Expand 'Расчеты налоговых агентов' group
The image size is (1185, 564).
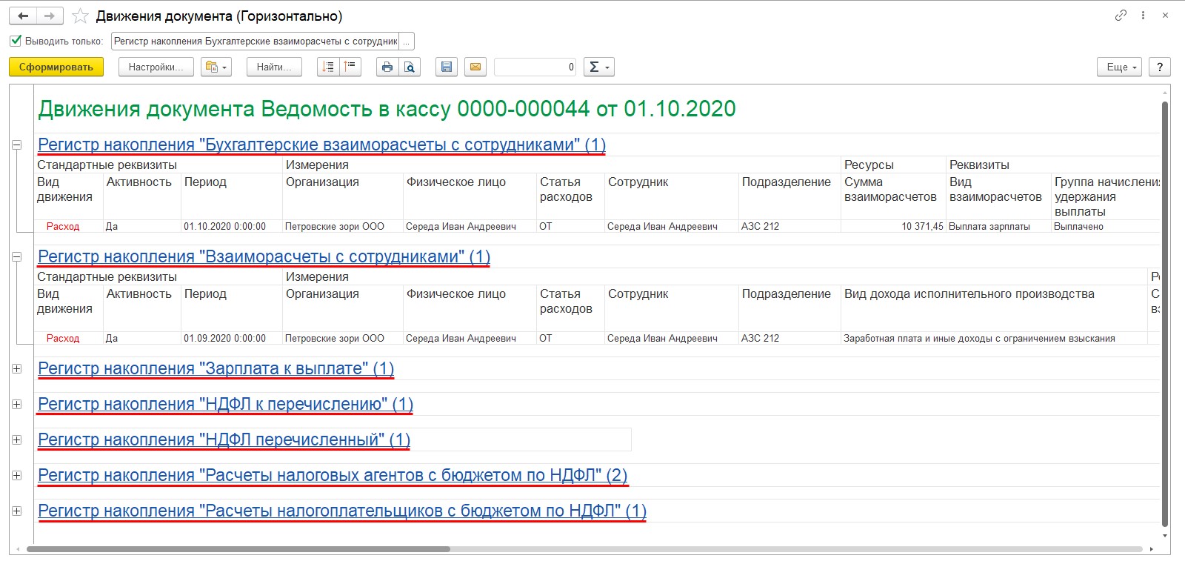pyautogui.click(x=16, y=475)
